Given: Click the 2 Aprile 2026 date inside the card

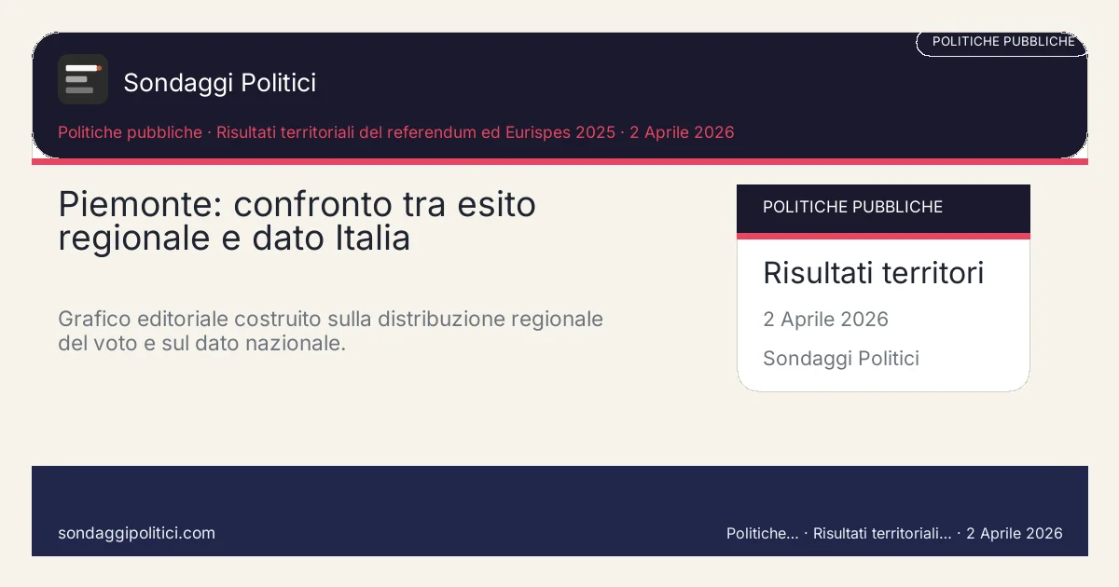Looking at the screenshot, I should click(825, 320).
